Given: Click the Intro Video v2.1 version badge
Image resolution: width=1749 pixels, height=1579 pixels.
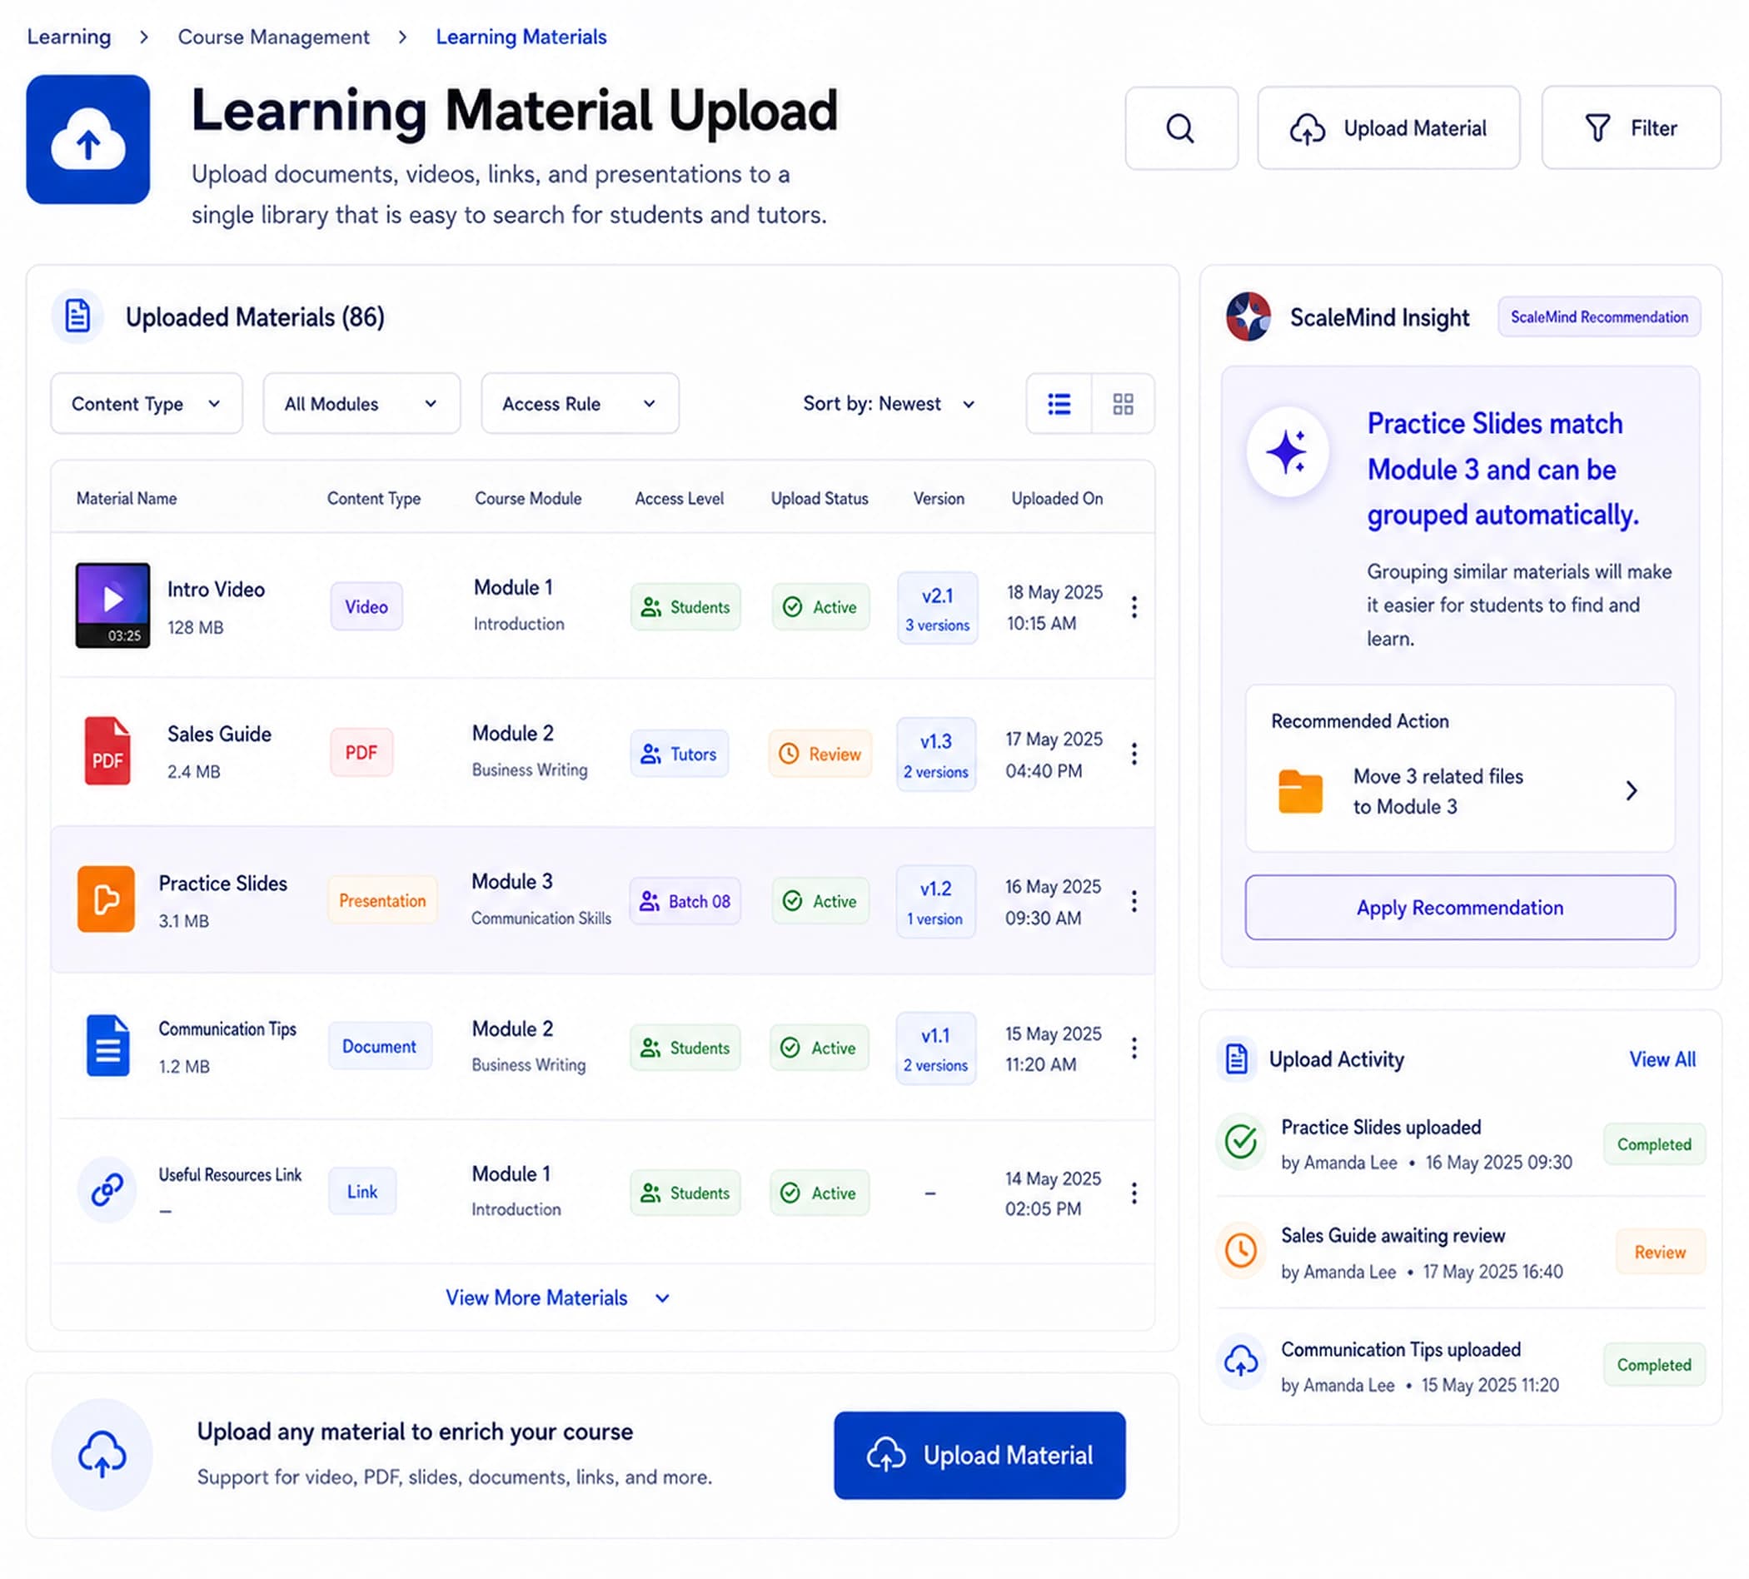Looking at the screenshot, I should coord(937,607).
